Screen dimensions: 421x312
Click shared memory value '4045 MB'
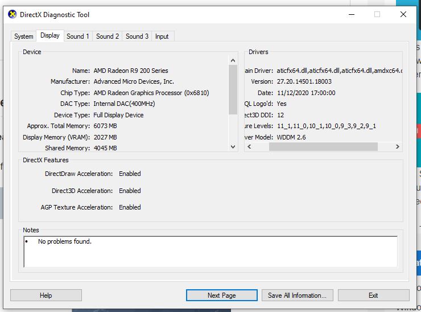tap(105, 148)
